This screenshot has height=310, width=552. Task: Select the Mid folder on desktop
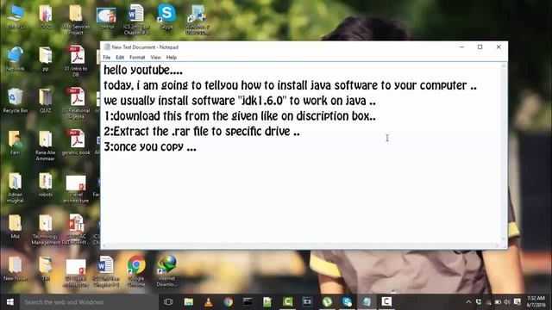click(x=16, y=226)
